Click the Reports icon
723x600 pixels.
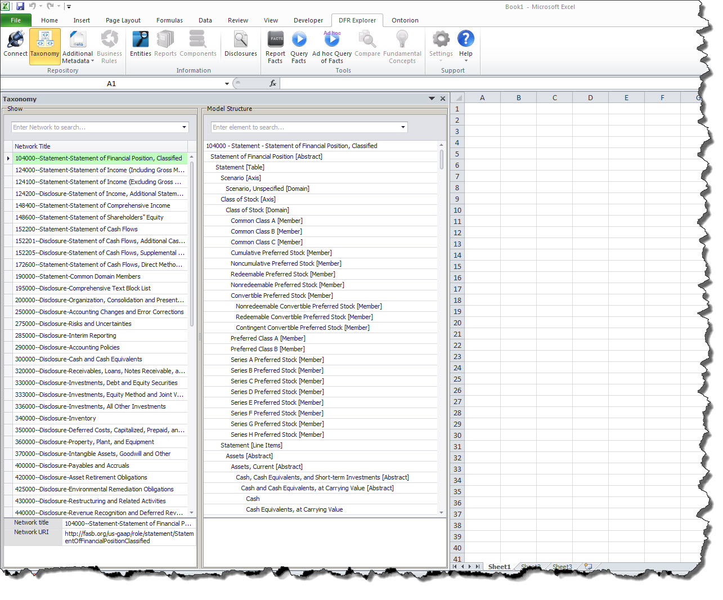point(165,39)
